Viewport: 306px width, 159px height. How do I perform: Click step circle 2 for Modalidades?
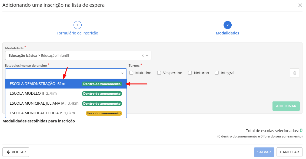227,25
